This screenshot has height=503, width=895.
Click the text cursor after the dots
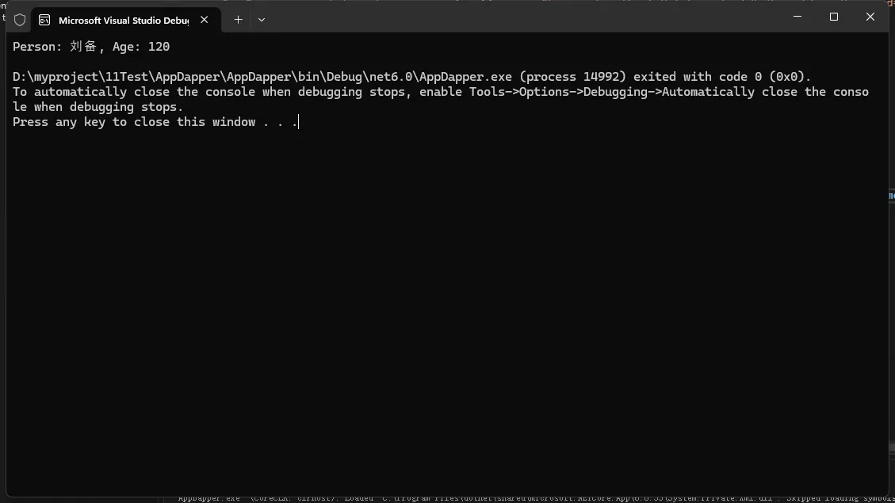298,122
